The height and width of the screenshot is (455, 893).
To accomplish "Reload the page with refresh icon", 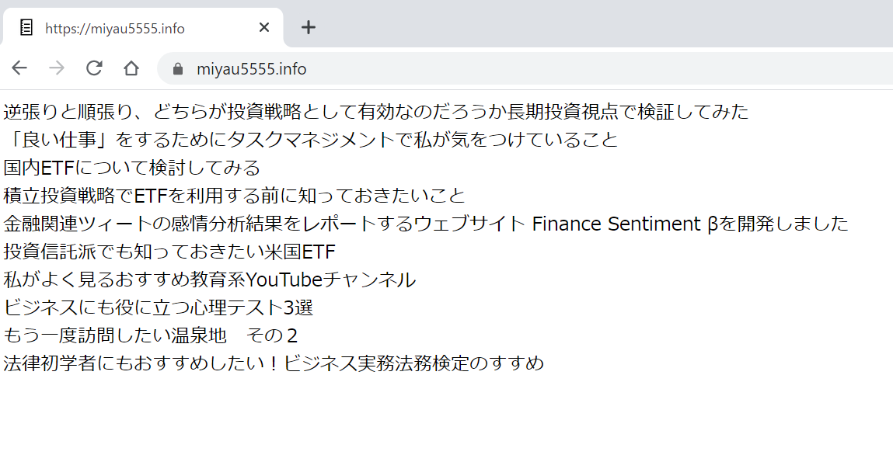I will tap(94, 68).
